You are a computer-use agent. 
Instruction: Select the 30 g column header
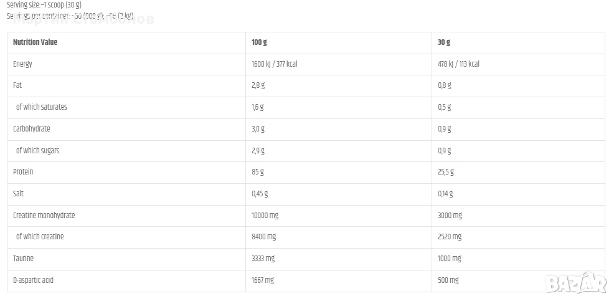click(x=444, y=42)
